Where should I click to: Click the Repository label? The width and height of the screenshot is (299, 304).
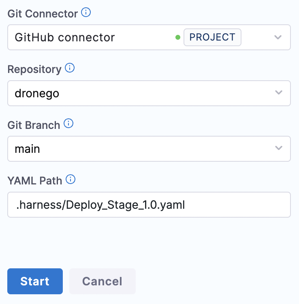[34, 69]
